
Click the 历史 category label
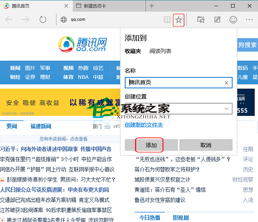[248, 170]
